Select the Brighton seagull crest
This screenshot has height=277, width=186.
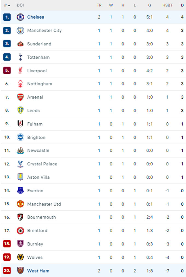click(21, 137)
